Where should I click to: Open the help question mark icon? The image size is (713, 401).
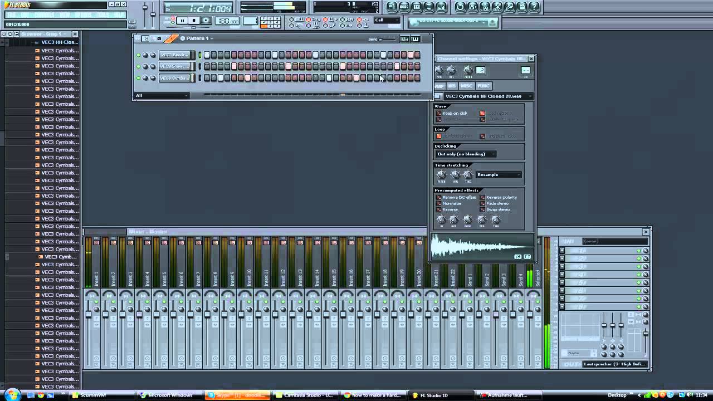coord(534,7)
